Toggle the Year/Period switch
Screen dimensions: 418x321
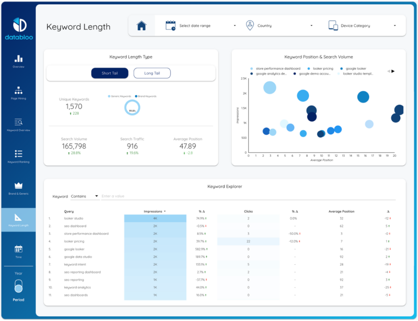click(x=18, y=286)
